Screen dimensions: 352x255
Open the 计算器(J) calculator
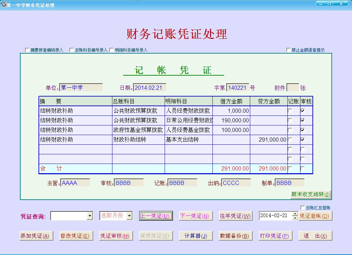(x=195, y=236)
